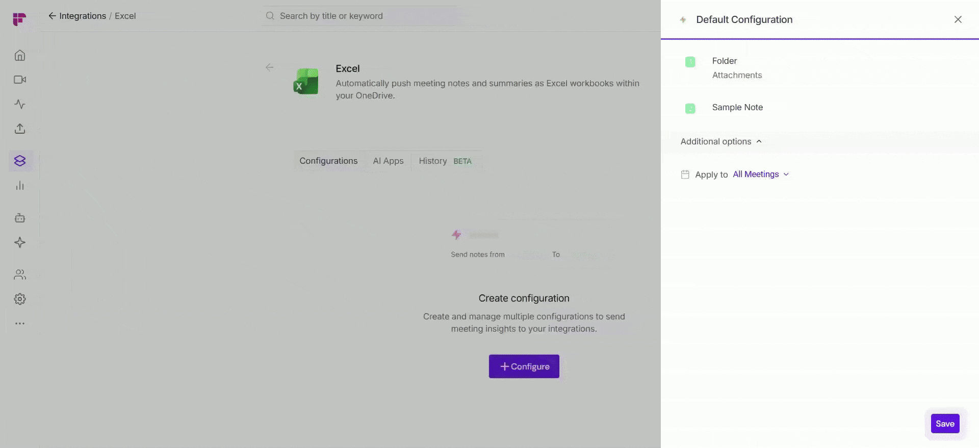This screenshot has width=979, height=448.
Task: Switch to the Configurations tab
Action: point(328,161)
